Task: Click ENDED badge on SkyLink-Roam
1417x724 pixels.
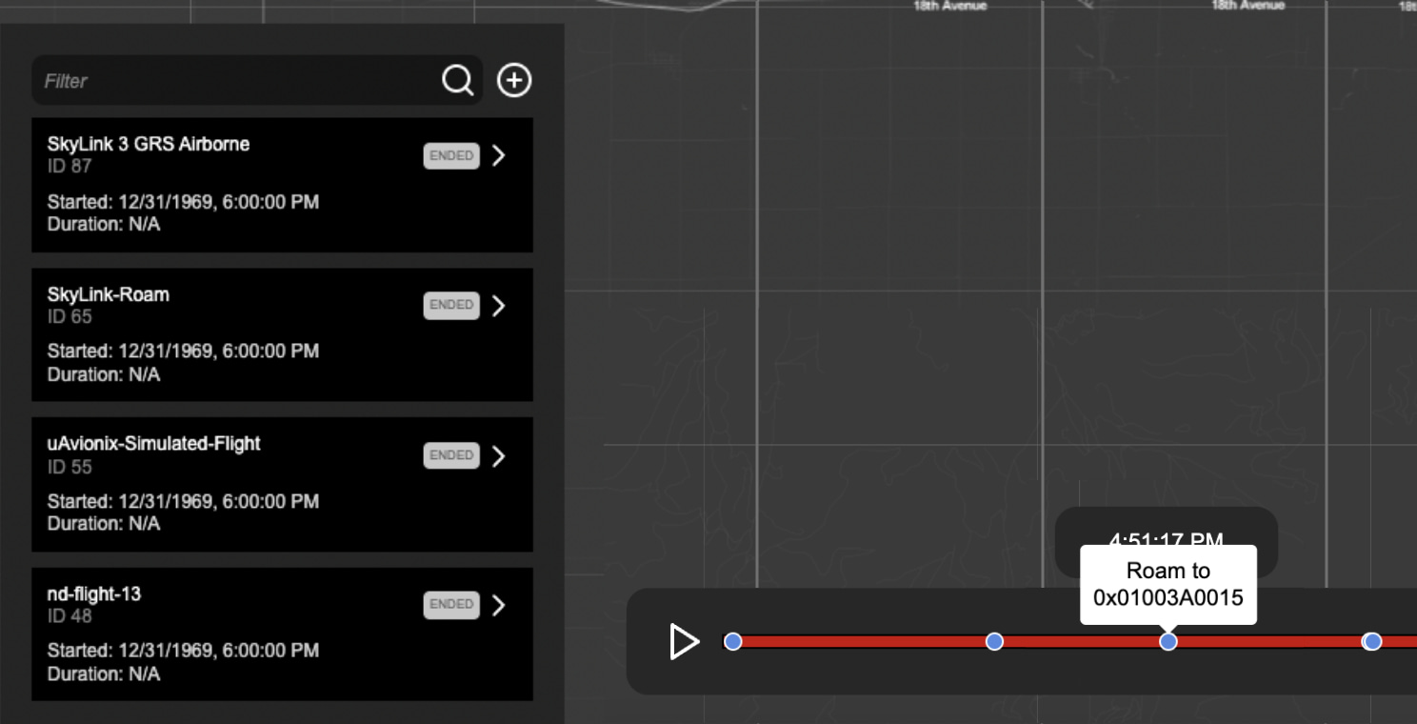Action: 451,306
